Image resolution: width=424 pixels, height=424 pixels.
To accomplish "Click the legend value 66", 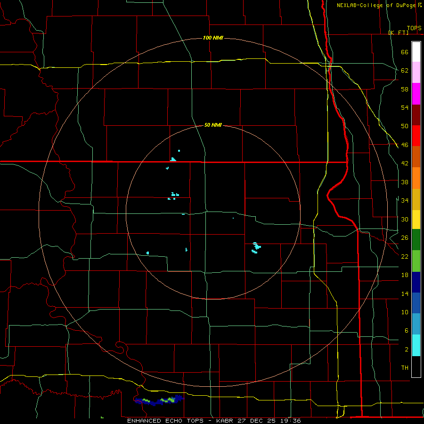I will [x=405, y=52].
